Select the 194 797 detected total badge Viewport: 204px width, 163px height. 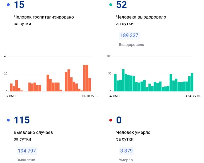tap(27, 151)
